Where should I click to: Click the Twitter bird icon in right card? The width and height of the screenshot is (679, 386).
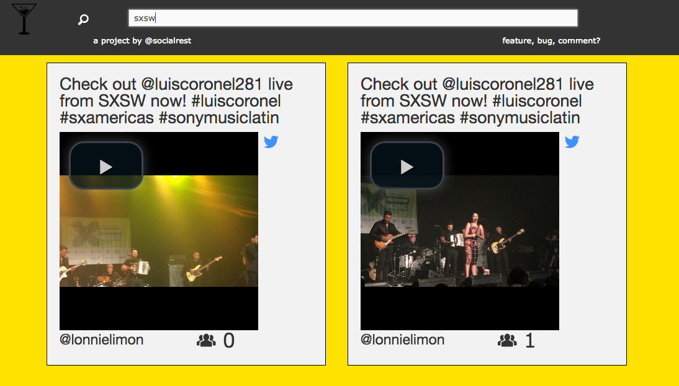point(572,142)
